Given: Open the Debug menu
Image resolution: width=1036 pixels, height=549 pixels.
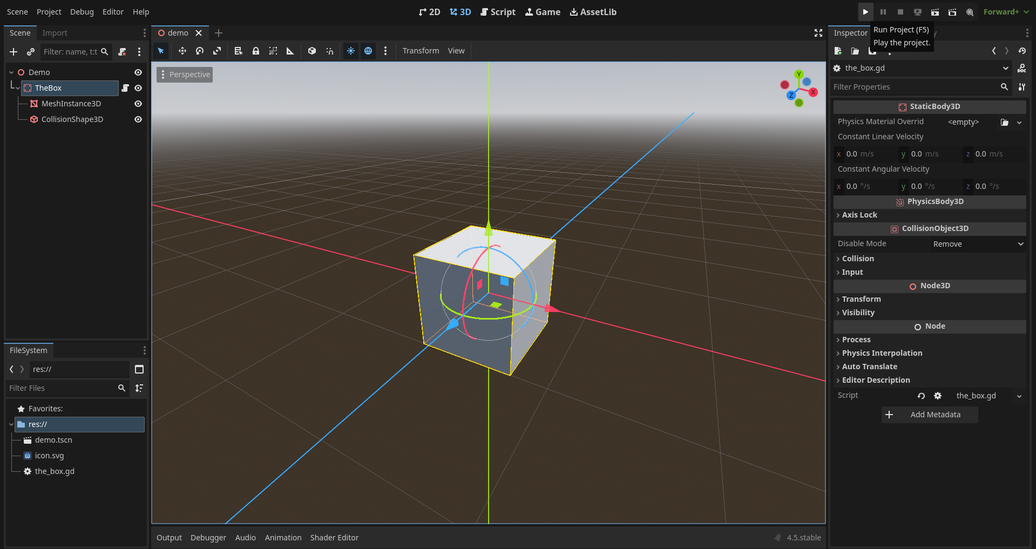Looking at the screenshot, I should [82, 12].
